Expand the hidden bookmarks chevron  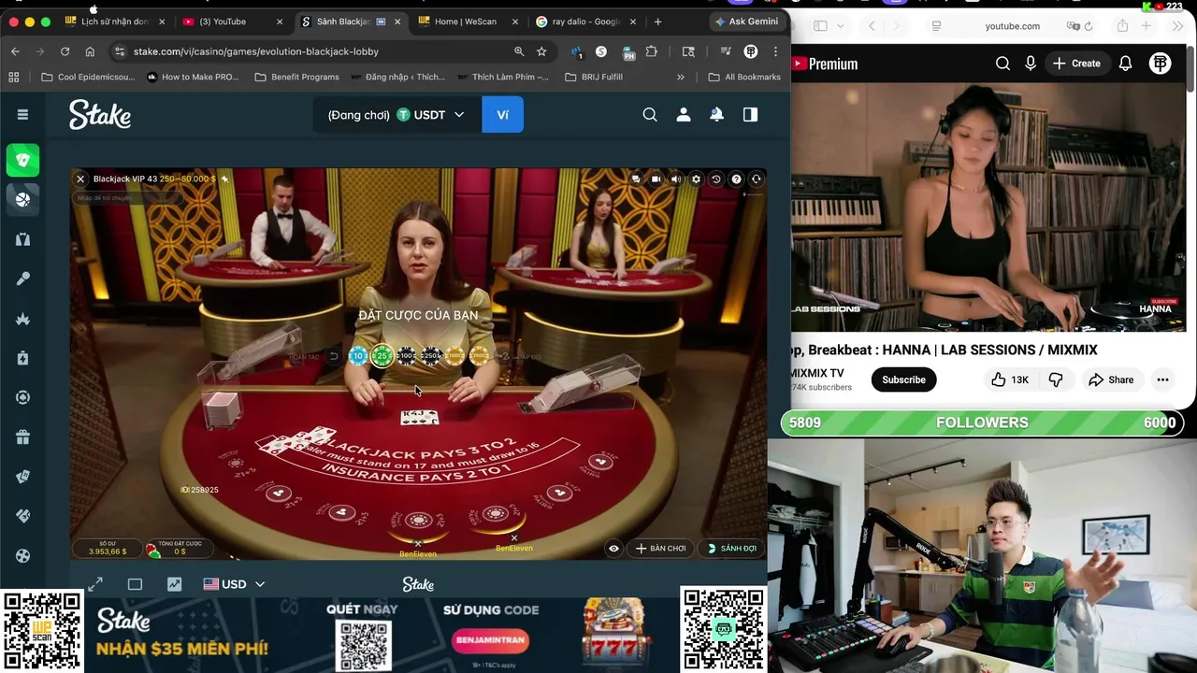click(680, 77)
